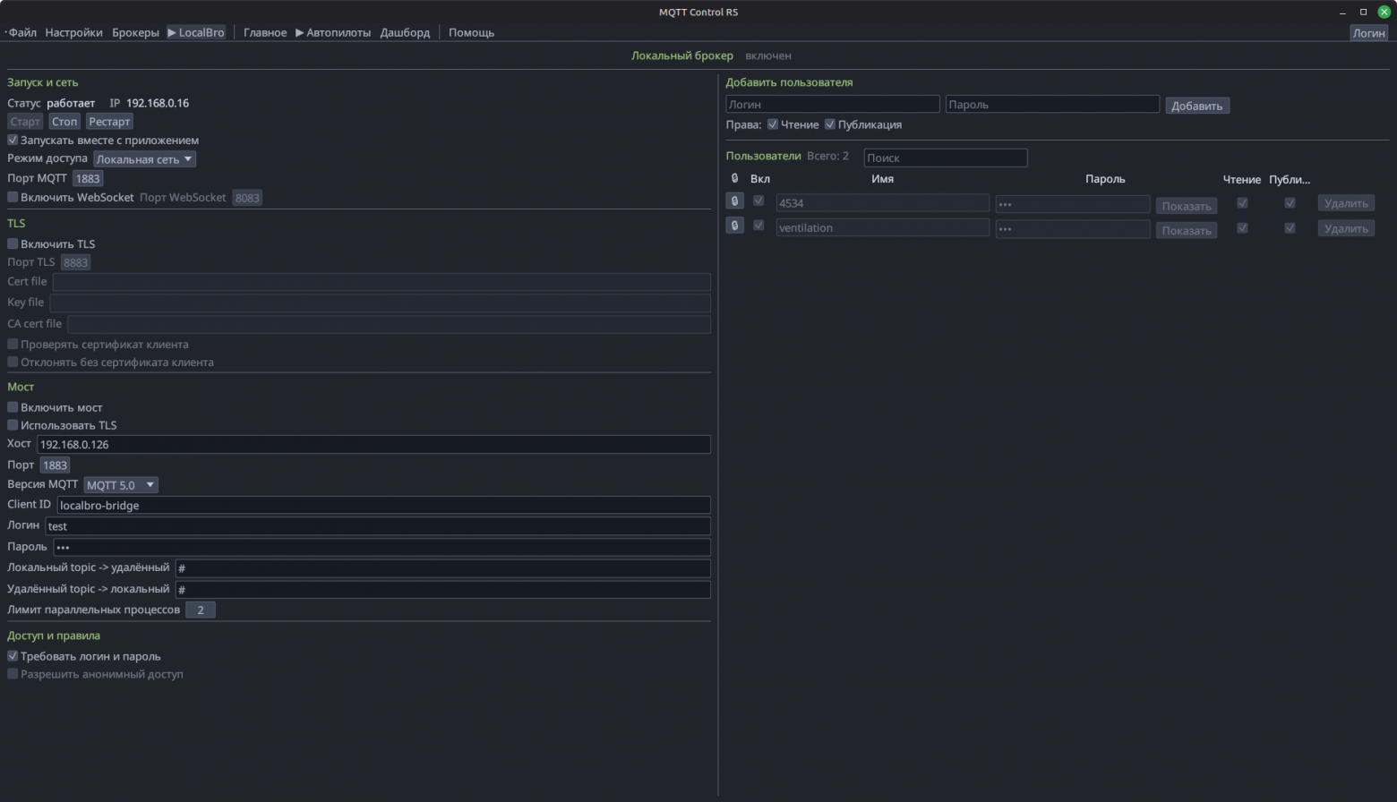The width and height of the screenshot is (1397, 802).
Task: Switch to the Дашборд tab
Action: pos(405,32)
